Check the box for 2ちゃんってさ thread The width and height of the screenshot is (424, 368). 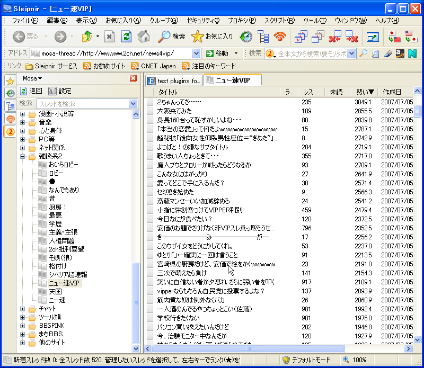point(150,102)
